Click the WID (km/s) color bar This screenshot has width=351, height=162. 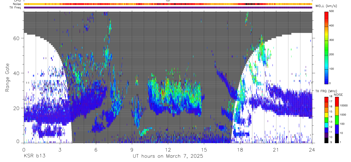(327, 48)
